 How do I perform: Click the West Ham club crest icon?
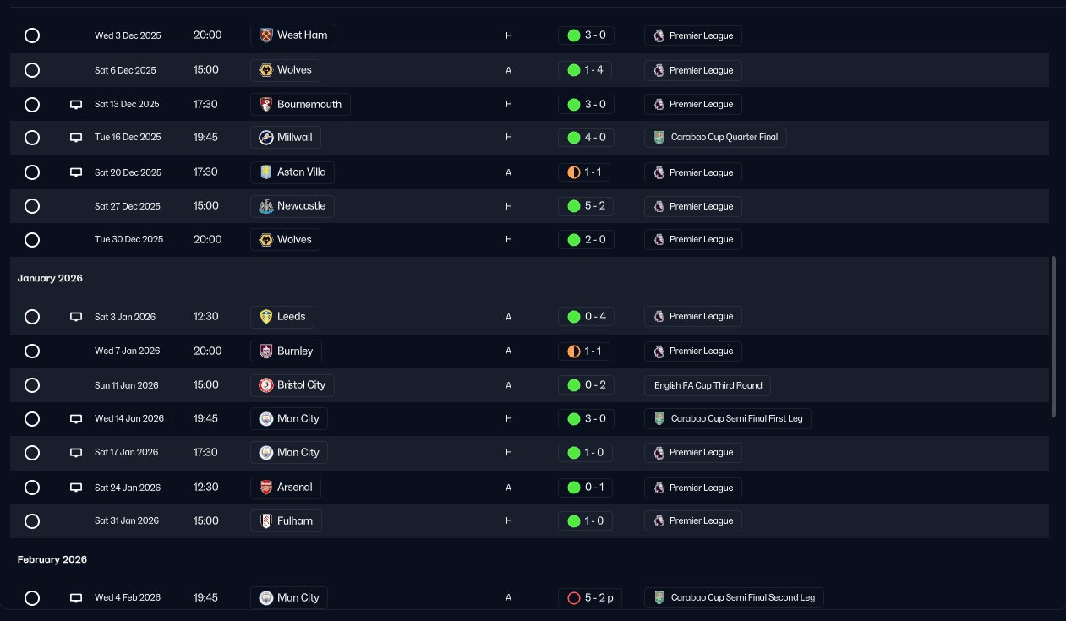(266, 35)
